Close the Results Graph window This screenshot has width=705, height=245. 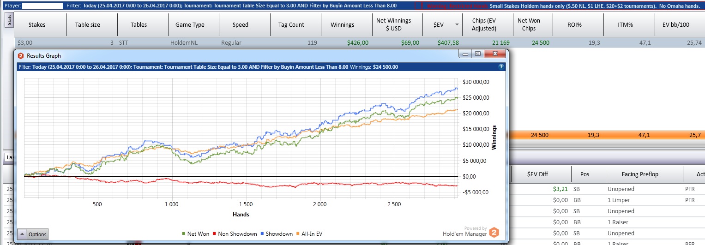[x=495, y=54]
